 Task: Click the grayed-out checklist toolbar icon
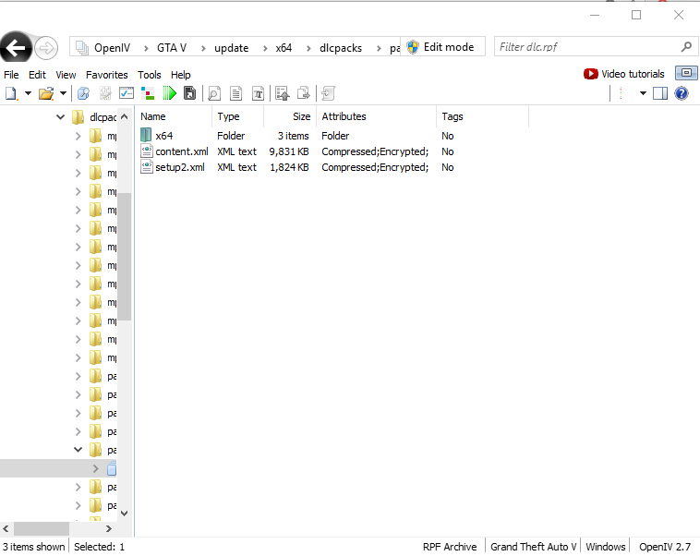[105, 94]
